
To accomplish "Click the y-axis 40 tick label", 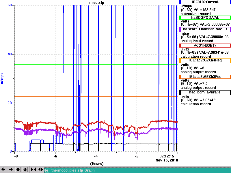I will pyautogui.click(x=10, y=54).
